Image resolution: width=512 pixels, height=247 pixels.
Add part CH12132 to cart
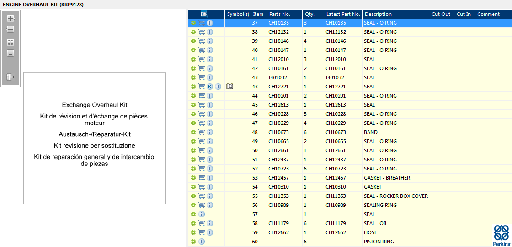tap(202, 32)
